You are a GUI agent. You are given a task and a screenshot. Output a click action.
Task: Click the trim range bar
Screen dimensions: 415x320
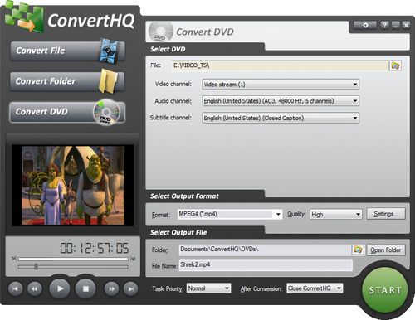pos(73,259)
